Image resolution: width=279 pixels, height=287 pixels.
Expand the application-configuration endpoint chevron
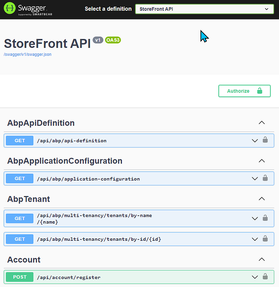[x=255, y=179]
